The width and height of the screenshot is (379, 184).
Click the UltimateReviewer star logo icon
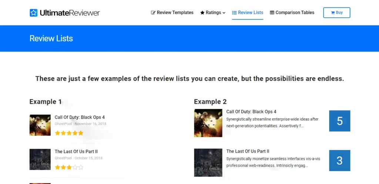34,13
